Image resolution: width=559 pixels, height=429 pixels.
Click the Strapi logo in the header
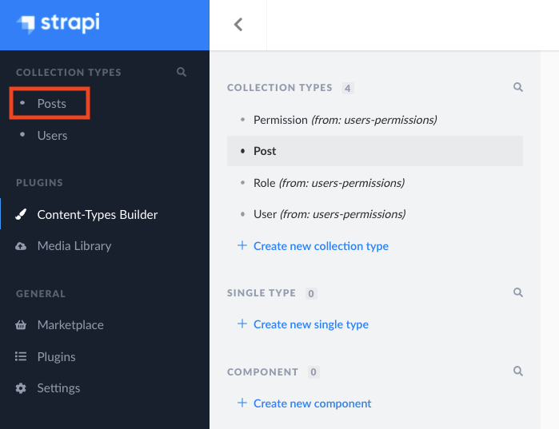58,23
